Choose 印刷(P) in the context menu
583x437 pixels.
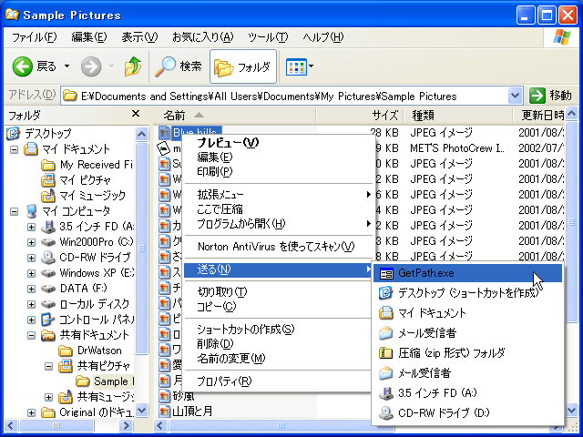(x=279, y=172)
